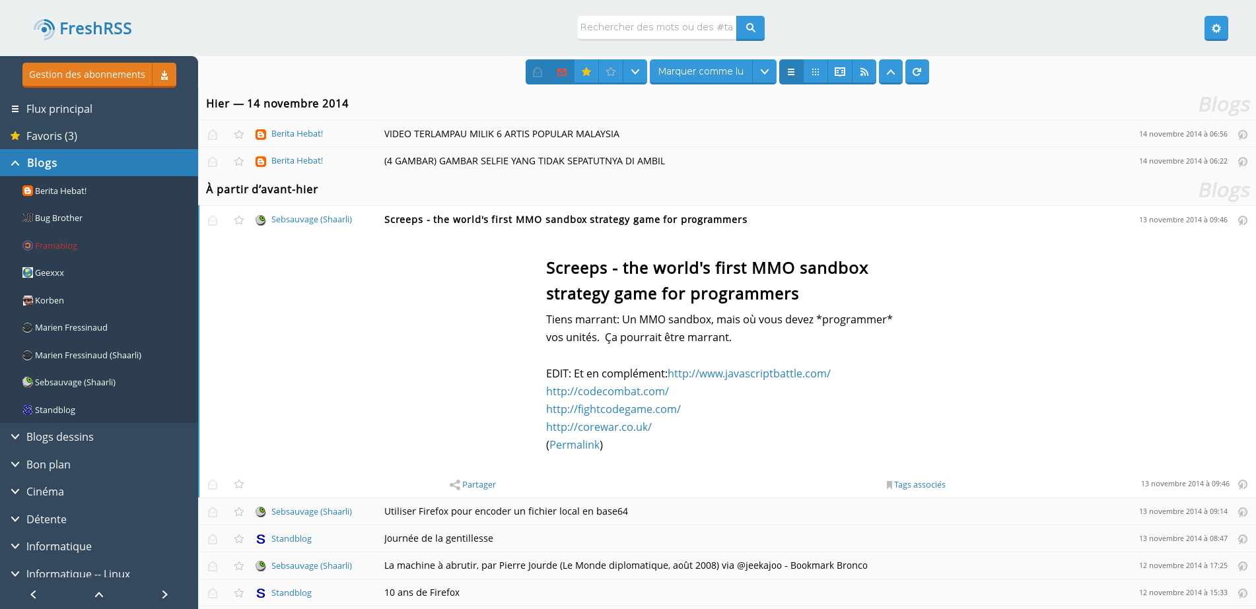Click the search input field
The height and width of the screenshot is (609, 1256).
(656, 28)
